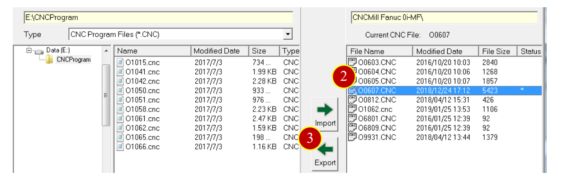The height and width of the screenshot is (186, 567).
Task: Select the O6801.CNC file icon
Action: 353,118
